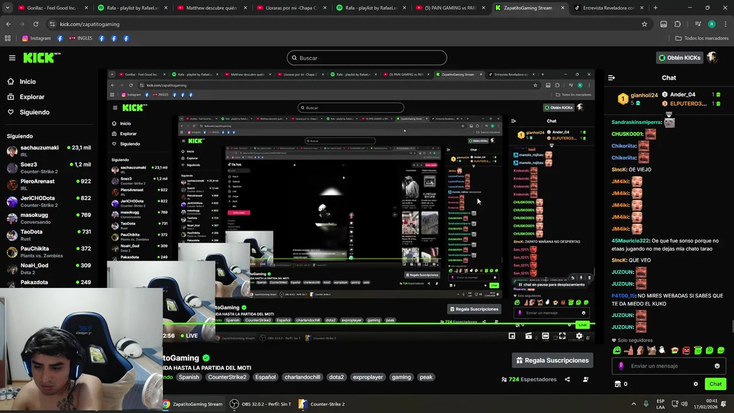This screenshot has width=734, height=413.
Task: Click the P4T00_15 username in chat
Action: point(623,296)
